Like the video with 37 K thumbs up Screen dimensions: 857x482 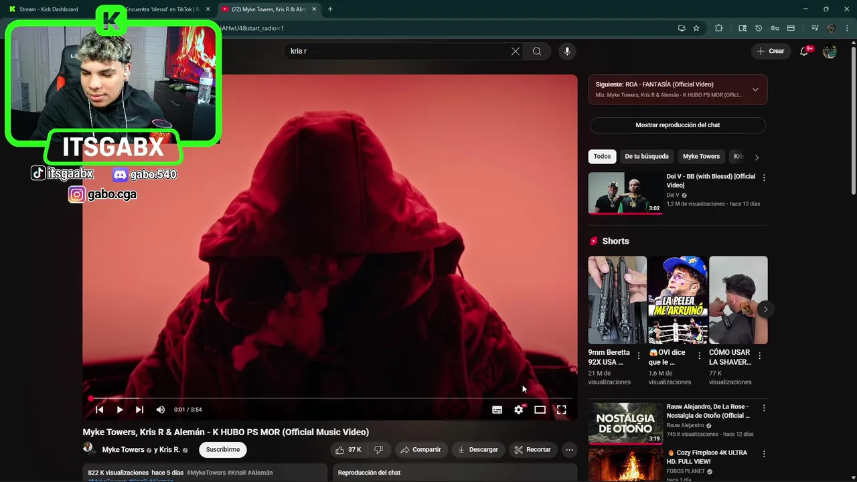348,450
